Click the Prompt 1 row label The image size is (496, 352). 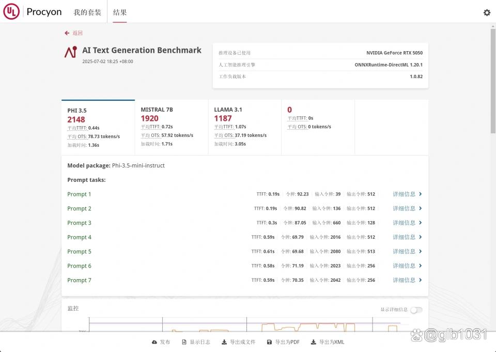click(x=79, y=194)
